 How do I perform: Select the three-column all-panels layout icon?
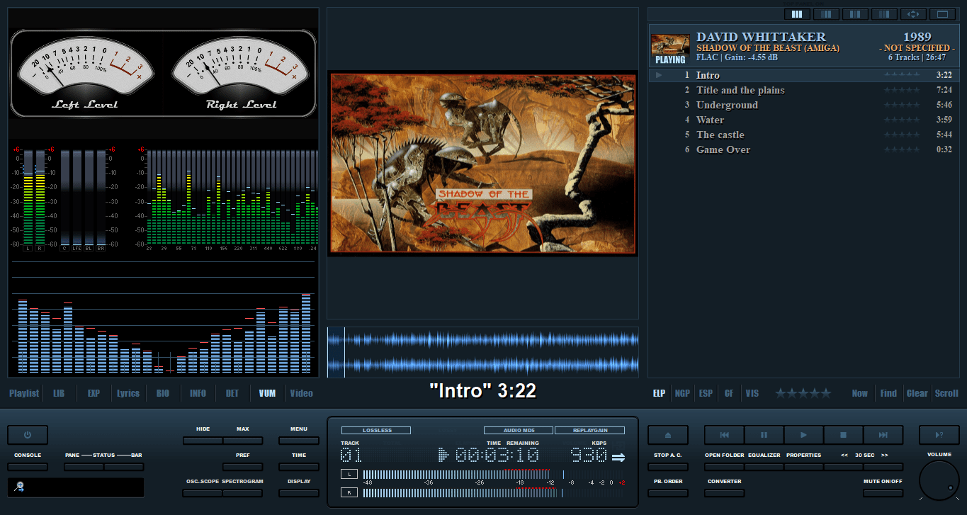click(x=797, y=13)
